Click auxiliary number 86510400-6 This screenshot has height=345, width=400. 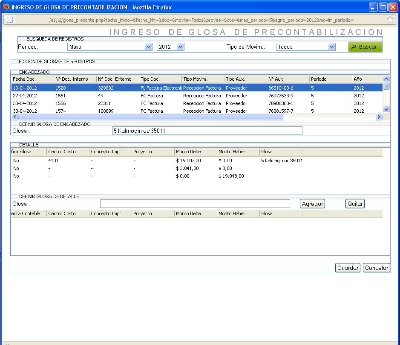[281, 88]
